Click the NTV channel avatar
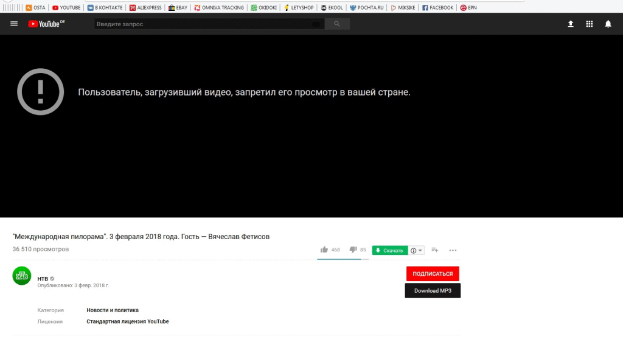The height and width of the screenshot is (339, 623). pos(22,276)
